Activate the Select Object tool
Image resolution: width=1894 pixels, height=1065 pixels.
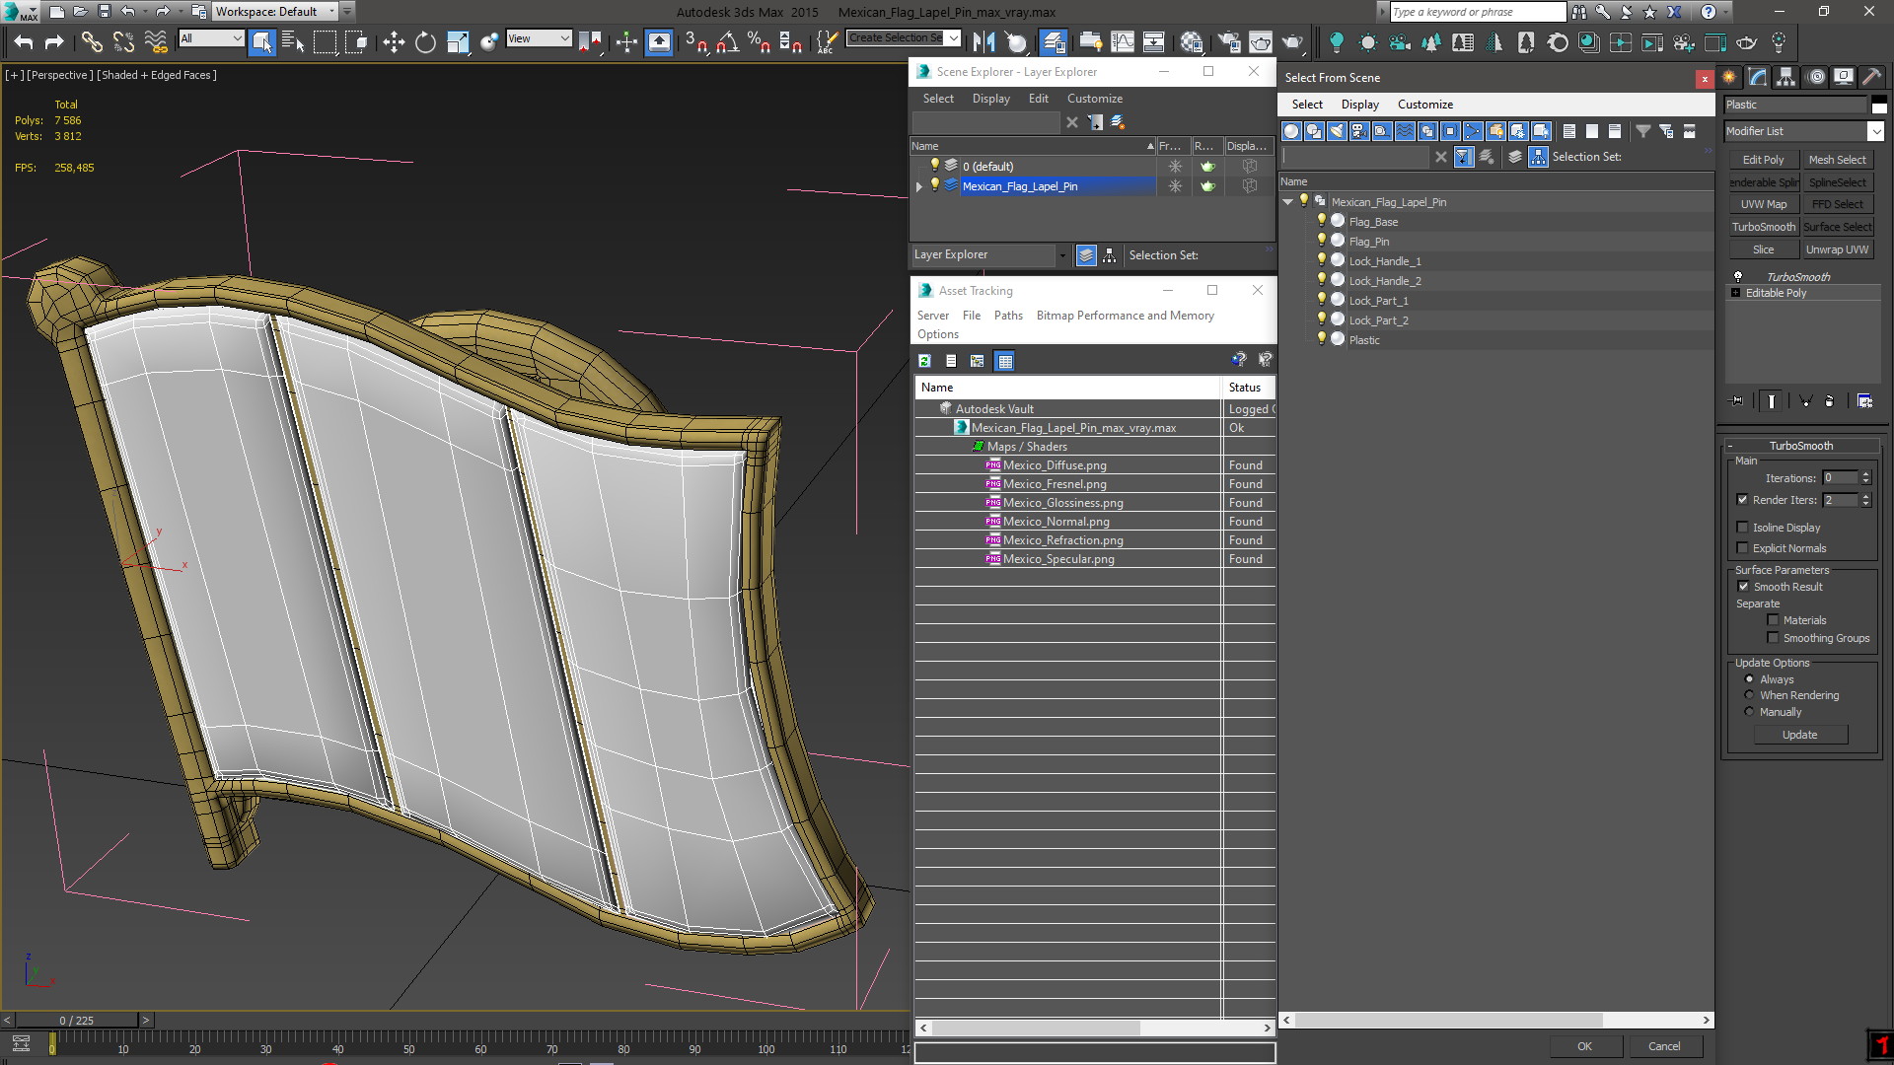(261, 41)
